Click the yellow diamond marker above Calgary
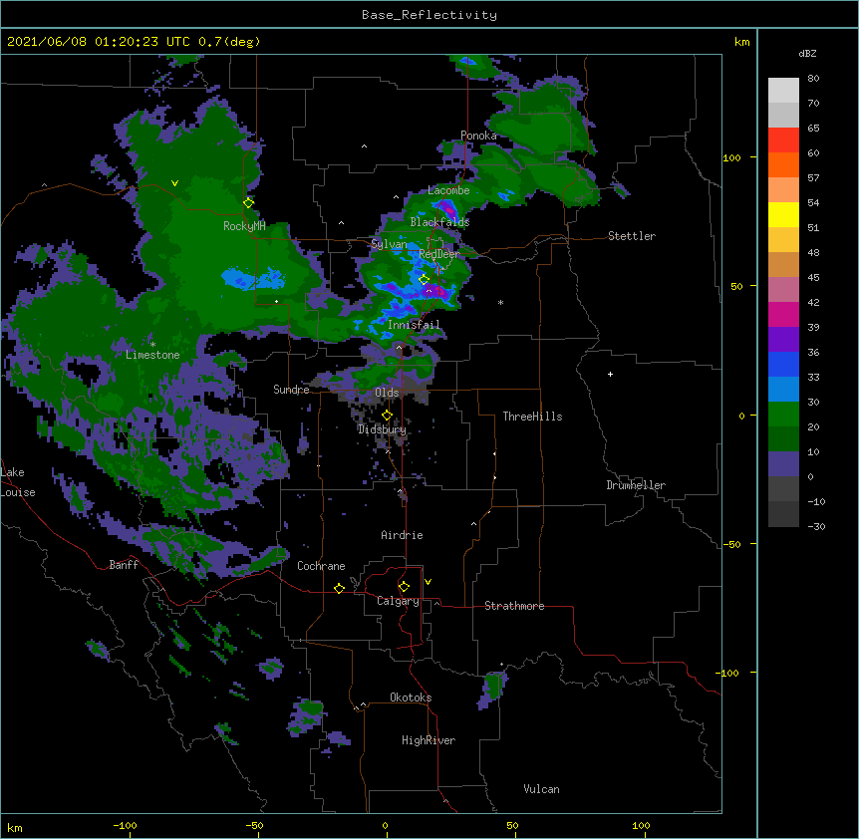This screenshot has height=839, width=859. (404, 587)
